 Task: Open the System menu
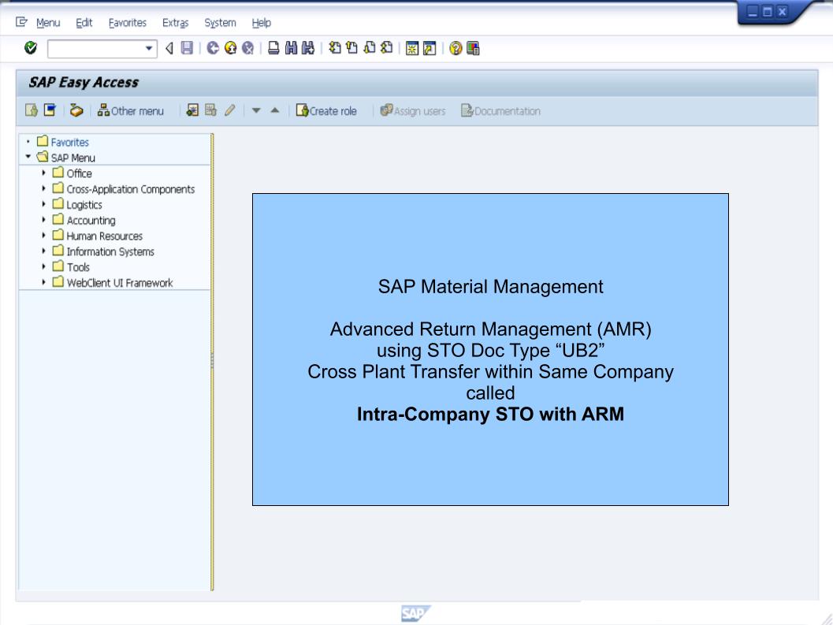[220, 23]
